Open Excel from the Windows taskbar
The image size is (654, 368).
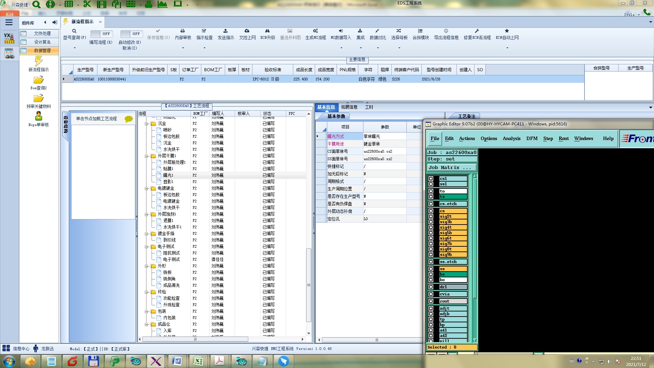[x=198, y=361]
